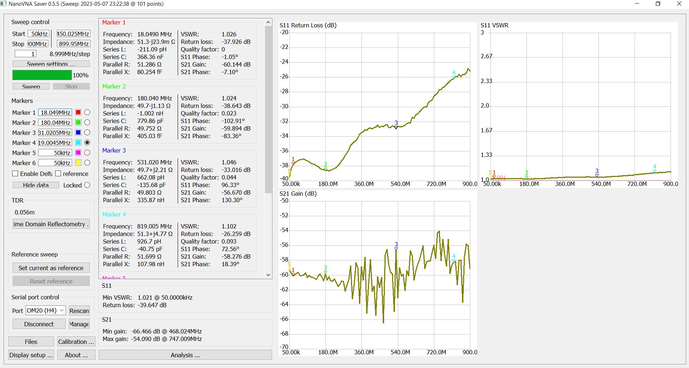Enable the Delta marker checkbox

[x=15, y=174]
